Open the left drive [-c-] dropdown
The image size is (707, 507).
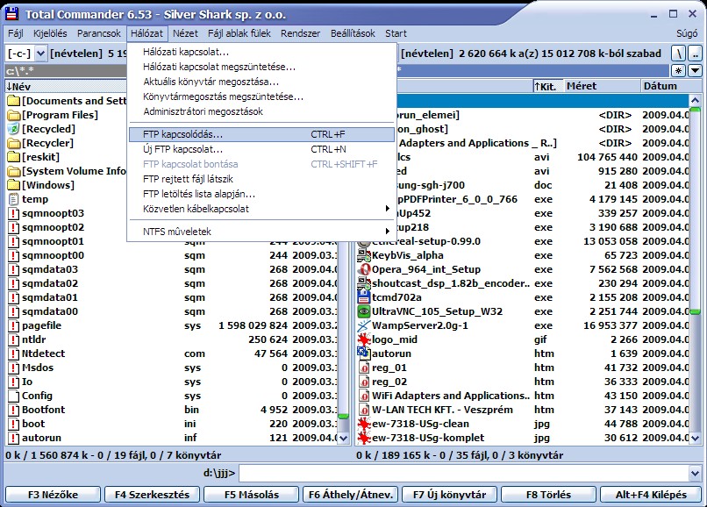coord(40,54)
